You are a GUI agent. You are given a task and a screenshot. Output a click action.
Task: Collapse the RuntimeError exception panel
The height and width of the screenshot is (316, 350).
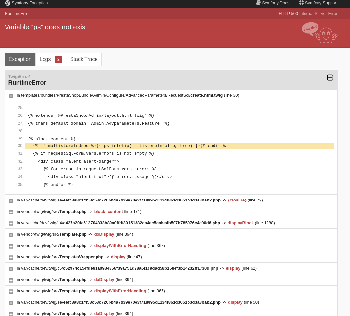tap(330, 78)
